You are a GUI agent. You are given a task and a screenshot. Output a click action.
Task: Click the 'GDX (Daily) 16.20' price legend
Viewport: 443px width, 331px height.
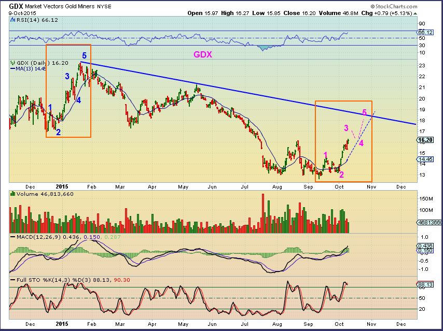point(43,63)
